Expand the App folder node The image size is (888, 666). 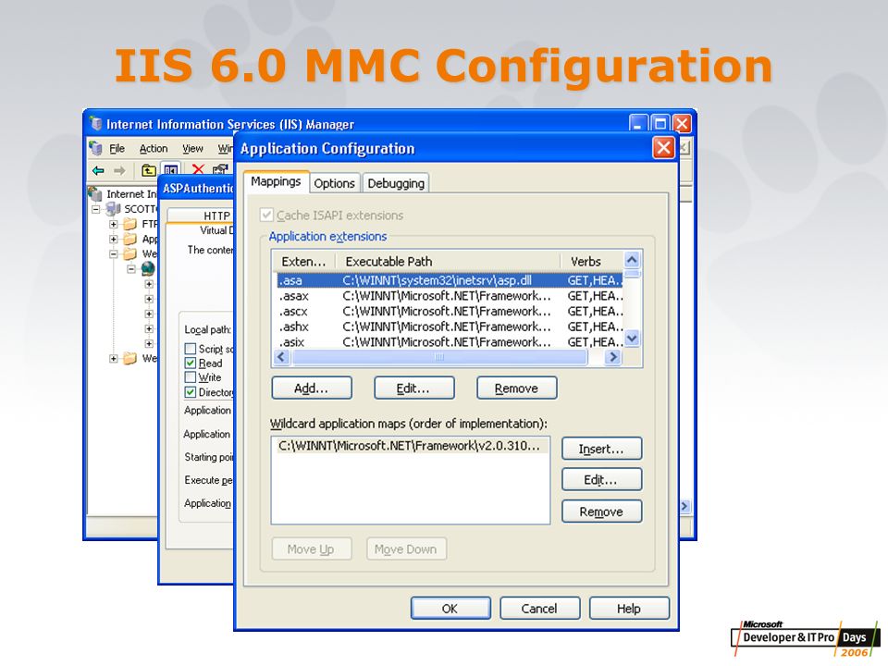113,239
